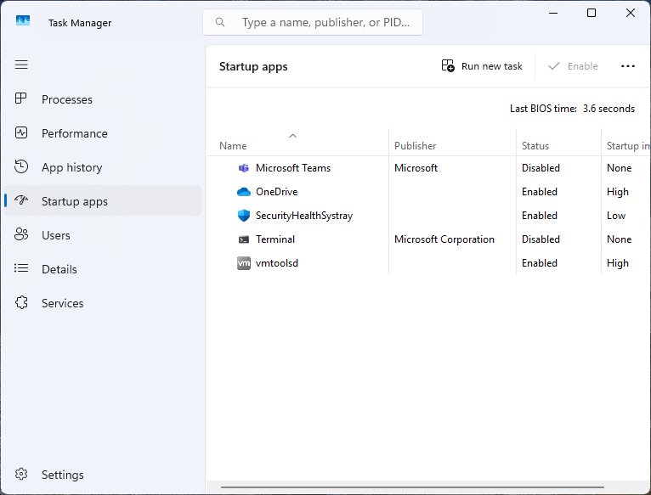The image size is (651, 495).
Task: Select the SecurityHealthSystray row name
Action: pyautogui.click(x=304, y=216)
